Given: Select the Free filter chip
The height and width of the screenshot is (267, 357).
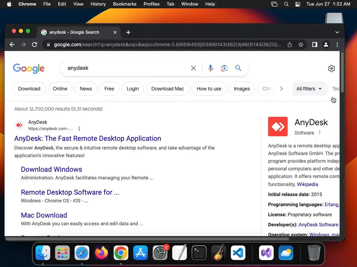Looking at the screenshot, I should (109, 89).
